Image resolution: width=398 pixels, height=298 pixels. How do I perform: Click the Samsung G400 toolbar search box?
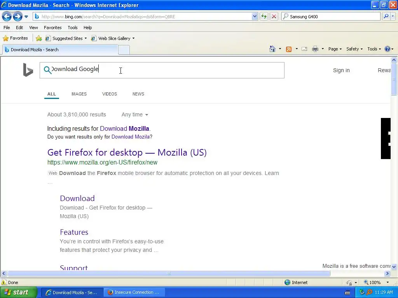coord(331,17)
